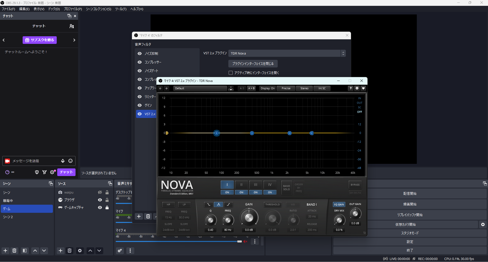This screenshot has height=262, width=488.
Task: Switch Nova Precise quality mode selector
Action: click(x=286, y=88)
